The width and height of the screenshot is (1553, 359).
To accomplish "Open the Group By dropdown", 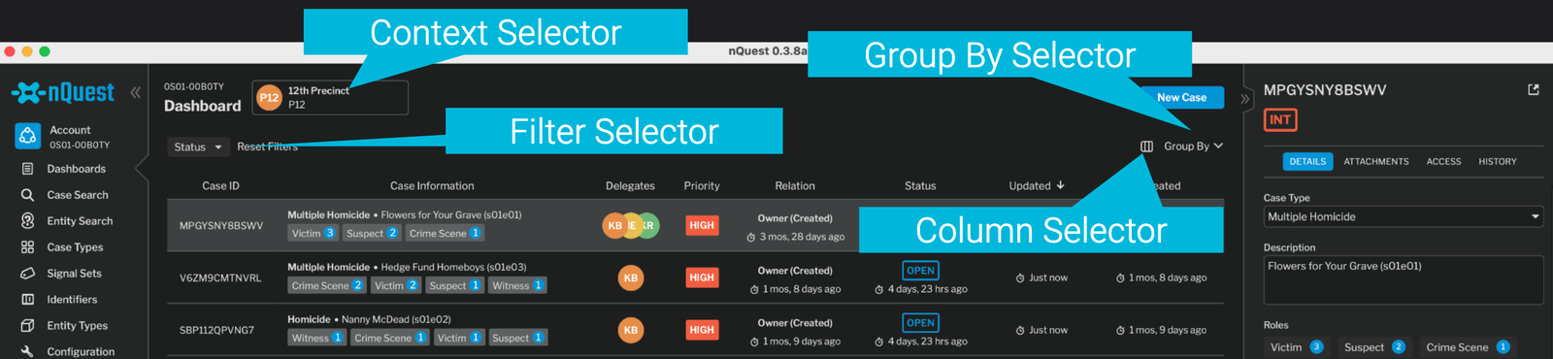I will pyautogui.click(x=1193, y=147).
